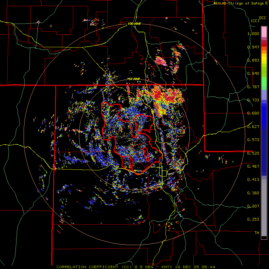Viewport: 269px width, 269px height.
Task: Select the 0.947 scale value
Action: click(x=253, y=47)
